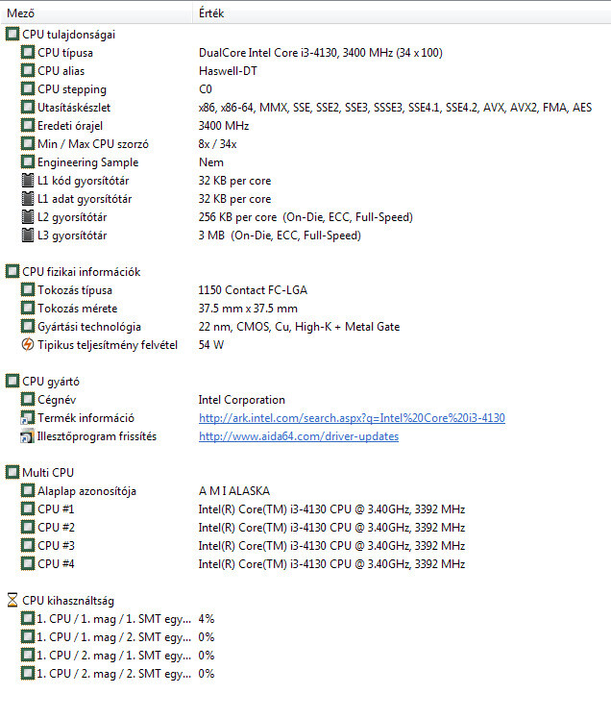
Task: Click the Termék információ shortcut icon
Action: click(x=28, y=418)
